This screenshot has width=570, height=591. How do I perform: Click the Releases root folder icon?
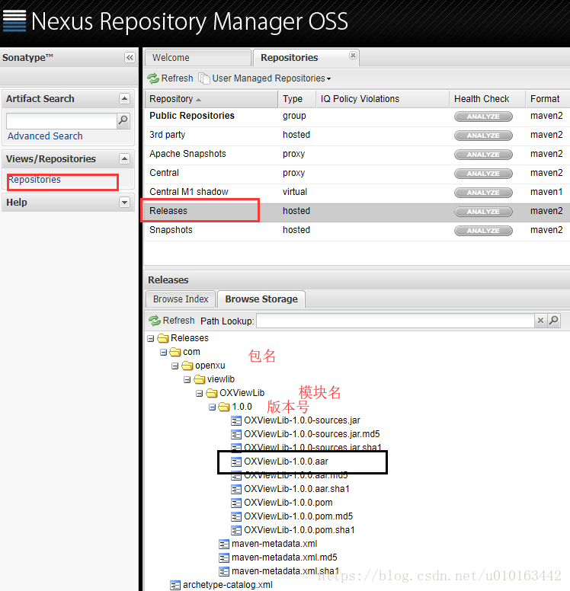coord(163,338)
